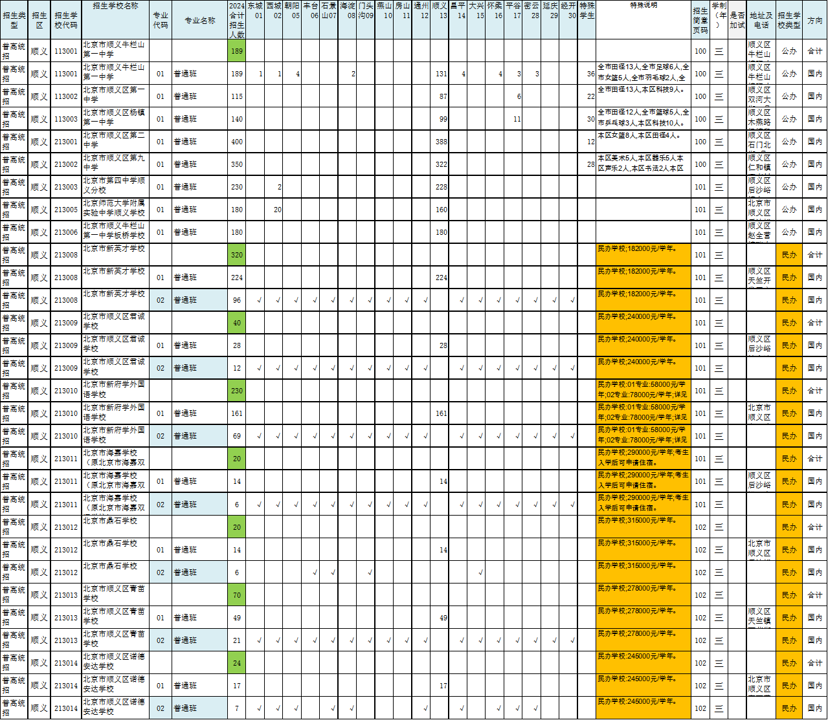This screenshot has height=720, width=828.
Task: Select the 地址及电话 column header
Action: point(761,20)
